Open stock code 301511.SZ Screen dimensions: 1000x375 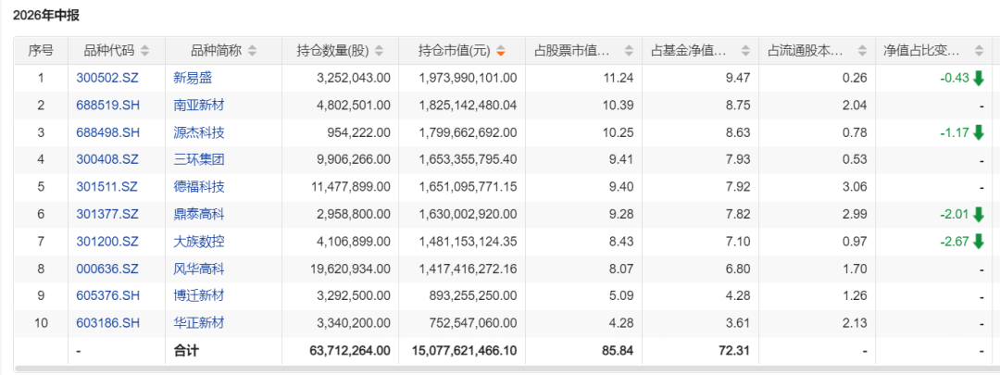(x=107, y=187)
